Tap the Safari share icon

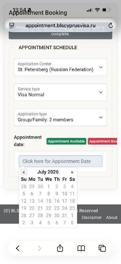60,248
